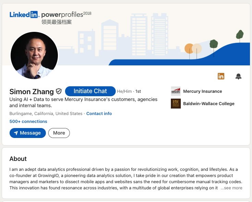Click the powerprofiles 2018 banner text

point(66,14)
